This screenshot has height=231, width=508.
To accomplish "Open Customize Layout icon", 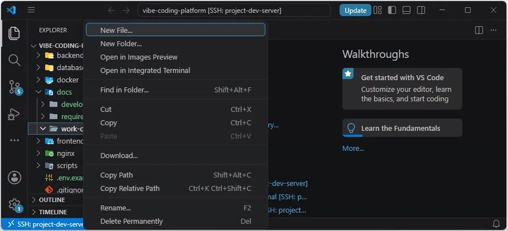I will [x=377, y=11].
